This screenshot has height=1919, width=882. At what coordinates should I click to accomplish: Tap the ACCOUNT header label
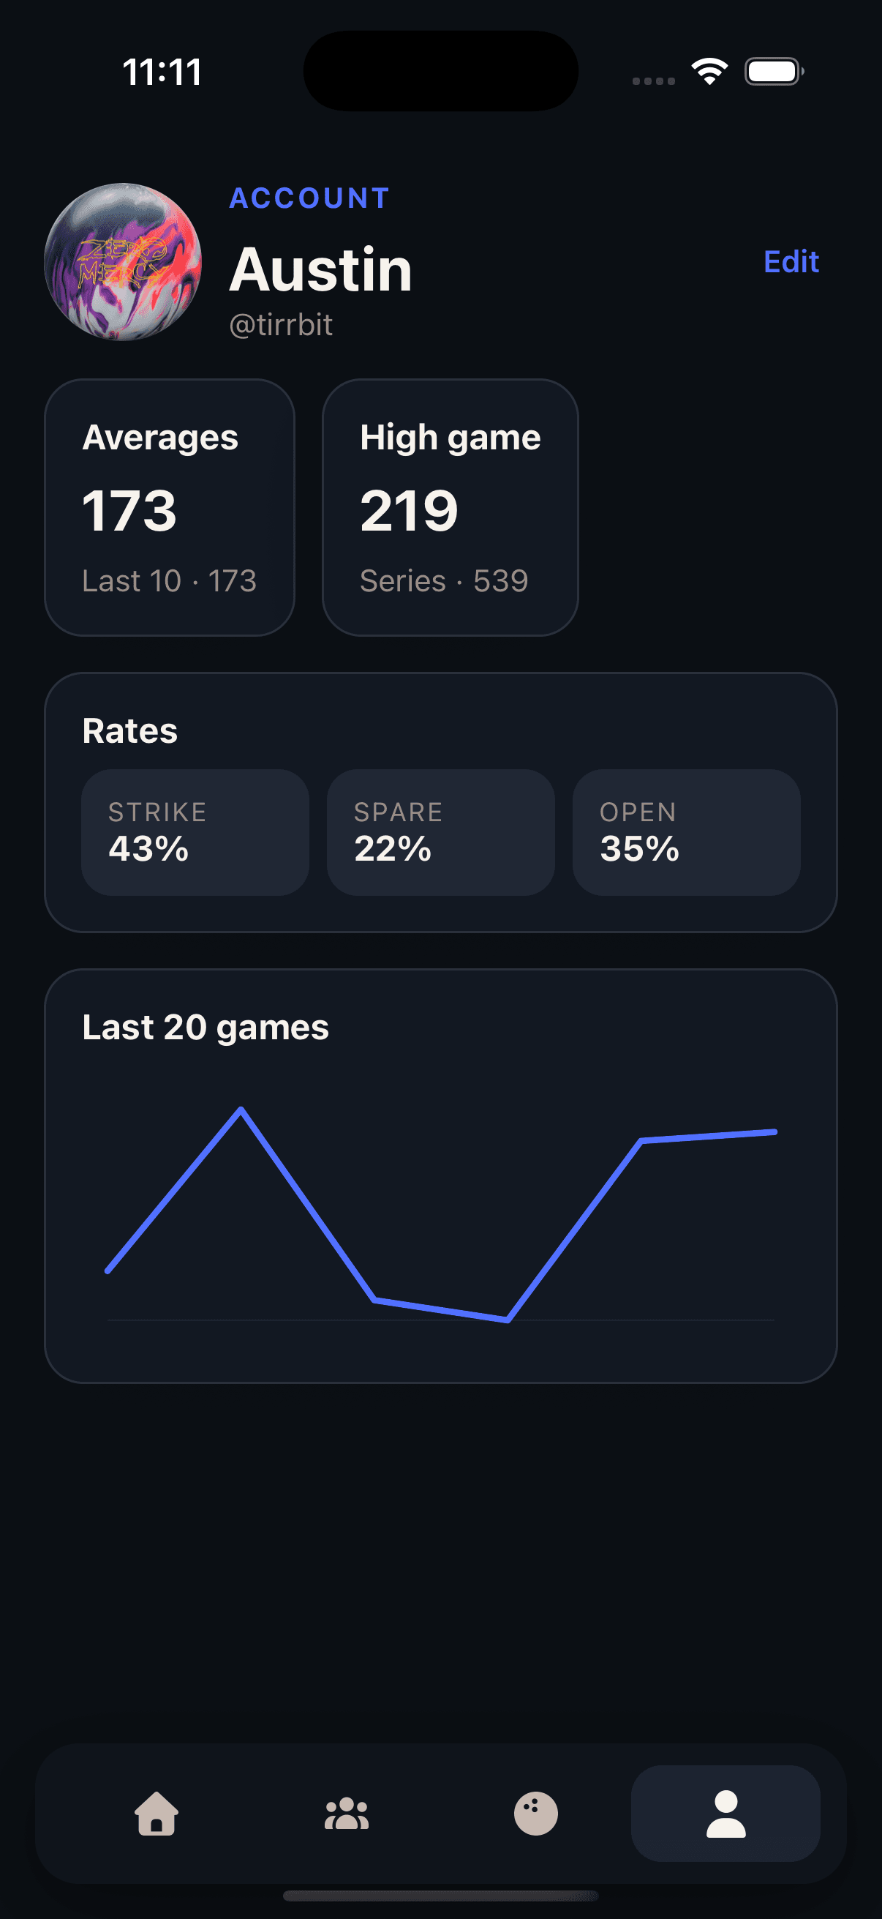click(308, 198)
